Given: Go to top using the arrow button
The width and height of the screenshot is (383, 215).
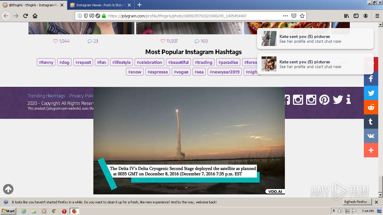Looking at the screenshot, I should (8, 189).
